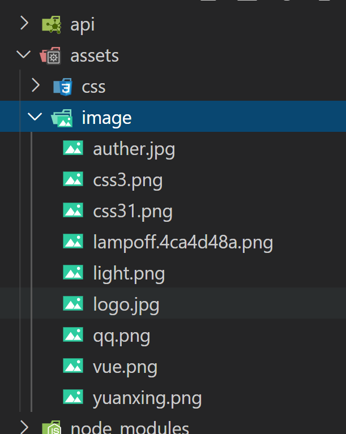Select the assets folder label
The image size is (346, 434).
(95, 56)
